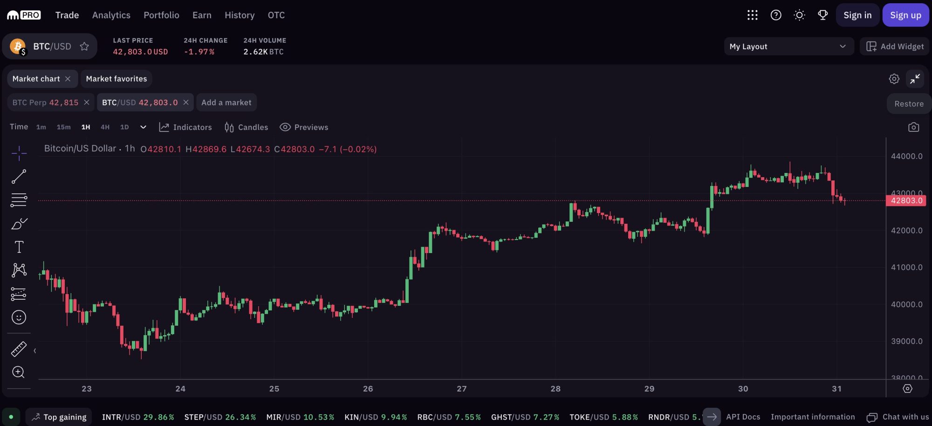This screenshot has width=932, height=426.
Task: Close the BTC Perp market tab
Action: [86, 103]
